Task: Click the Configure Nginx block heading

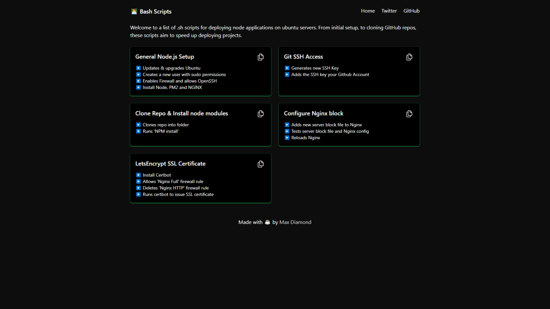Action: [313, 114]
